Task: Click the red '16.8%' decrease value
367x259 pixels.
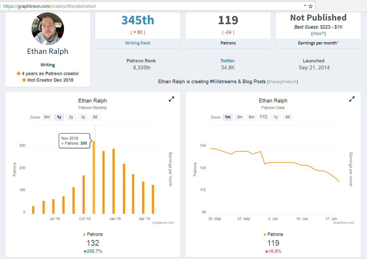Action: [275, 251]
